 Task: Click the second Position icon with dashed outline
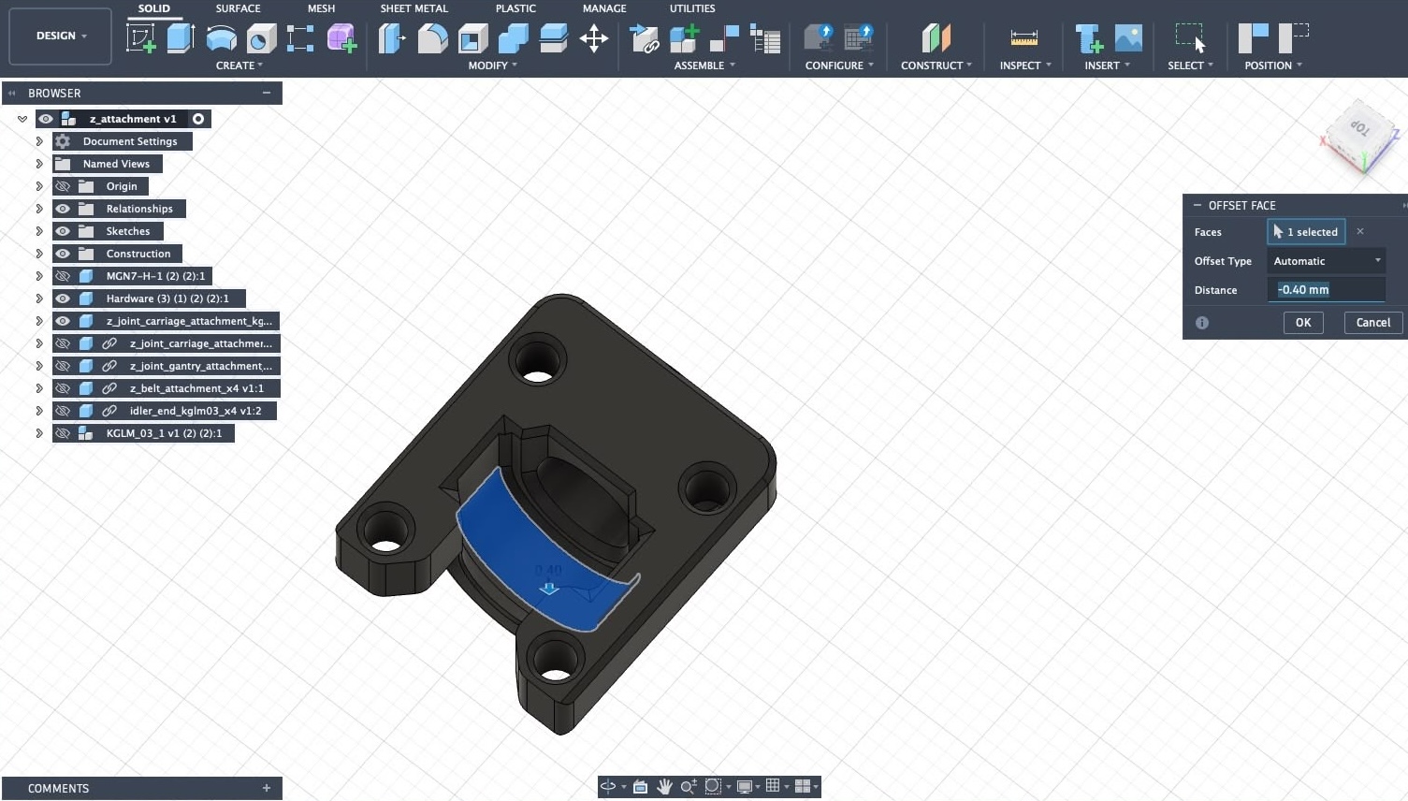pyautogui.click(x=1294, y=38)
